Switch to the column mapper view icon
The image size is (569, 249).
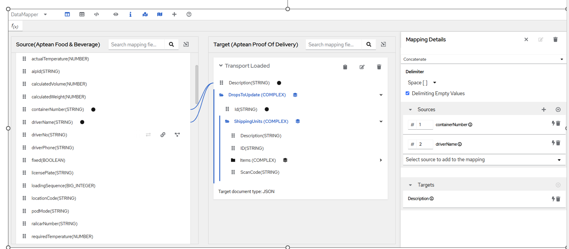(67, 14)
